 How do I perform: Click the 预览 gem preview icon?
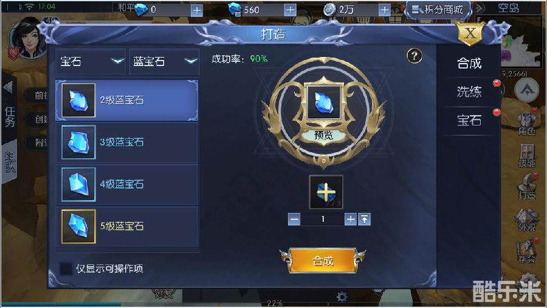[x=323, y=104]
